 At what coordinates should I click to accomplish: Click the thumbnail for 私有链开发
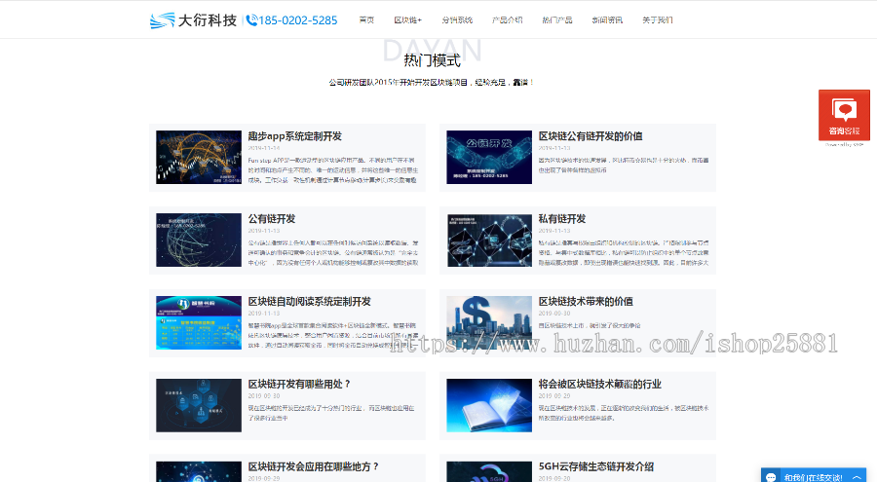click(489, 240)
